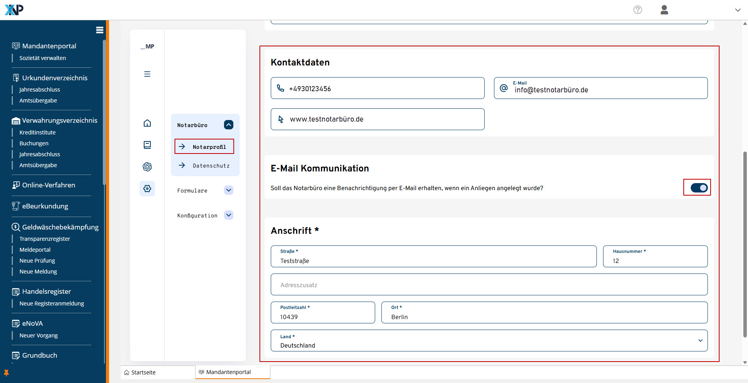Expand the Konfiguration section
748x383 pixels.
point(229,215)
